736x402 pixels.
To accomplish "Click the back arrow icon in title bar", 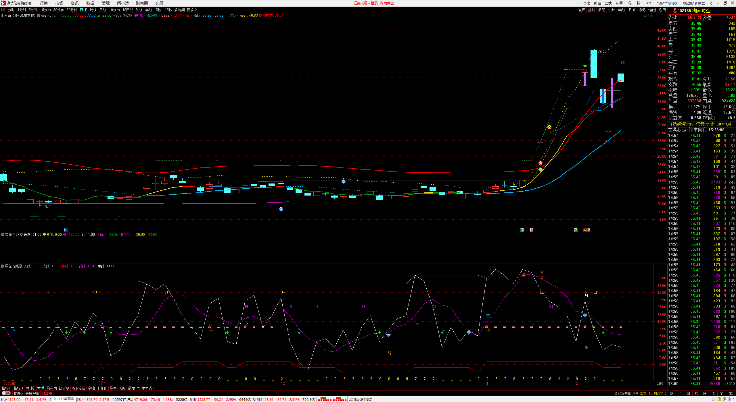I will 711,3.
